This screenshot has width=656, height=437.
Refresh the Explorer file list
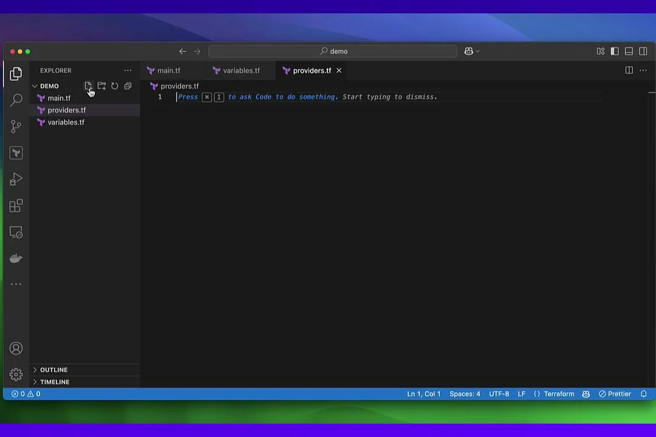[115, 86]
